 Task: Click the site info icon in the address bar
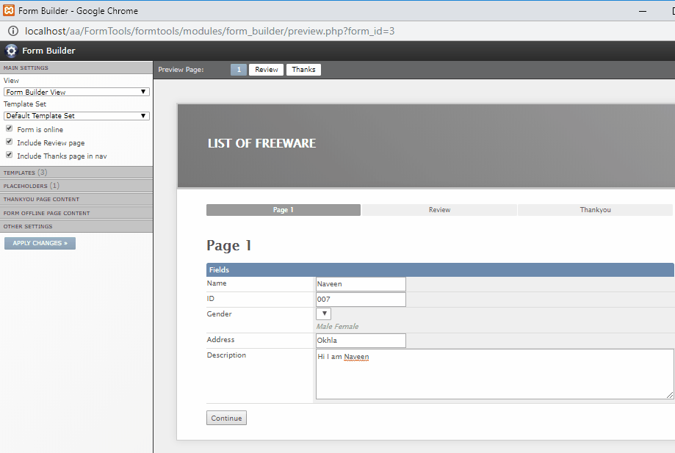13,31
